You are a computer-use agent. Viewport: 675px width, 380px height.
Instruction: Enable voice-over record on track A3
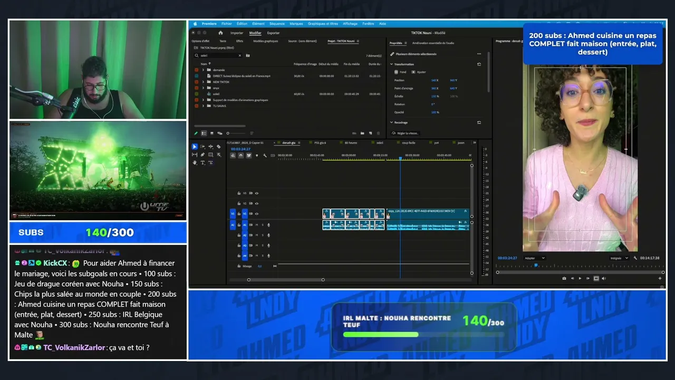pyautogui.click(x=268, y=245)
